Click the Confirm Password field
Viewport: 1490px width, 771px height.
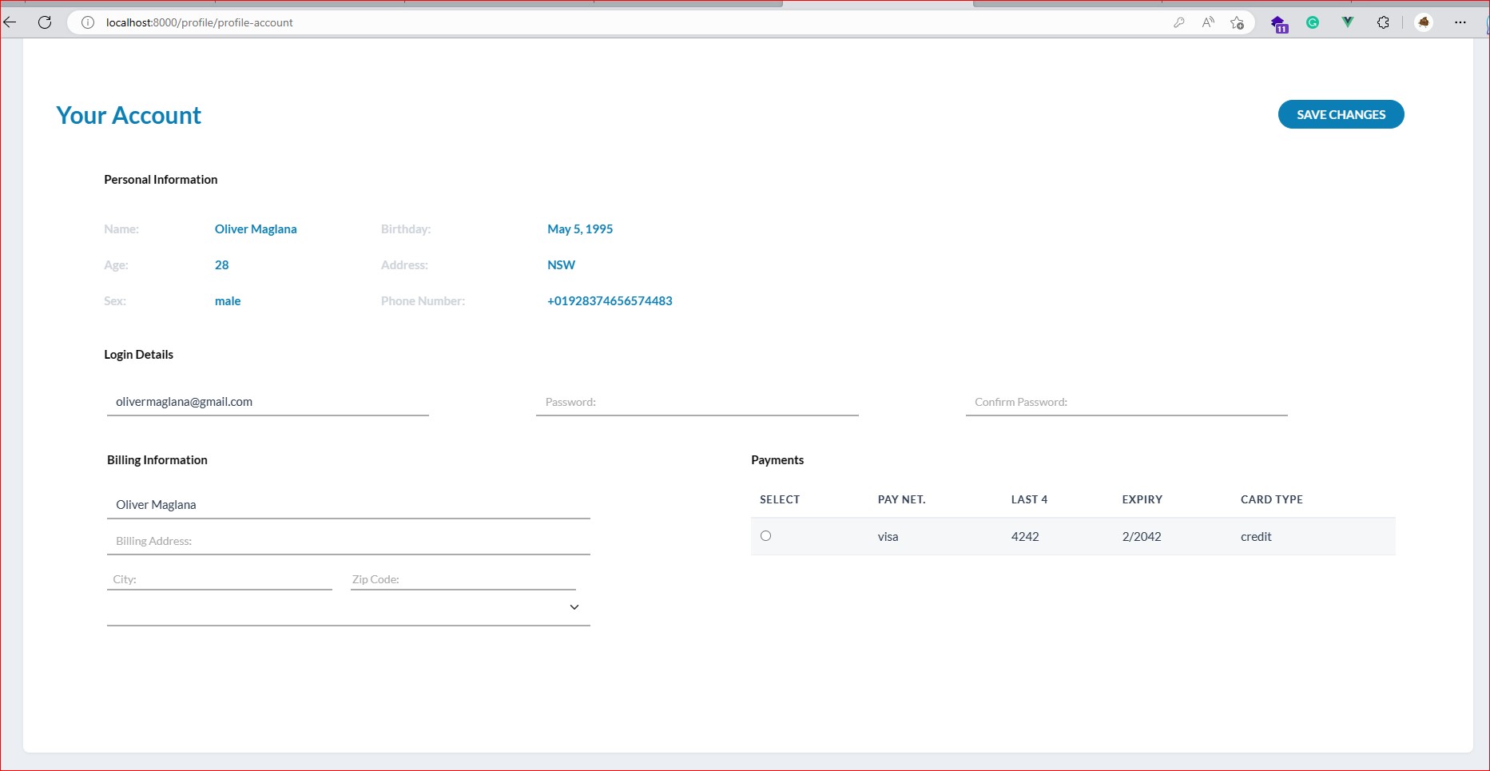pyautogui.click(x=1126, y=402)
